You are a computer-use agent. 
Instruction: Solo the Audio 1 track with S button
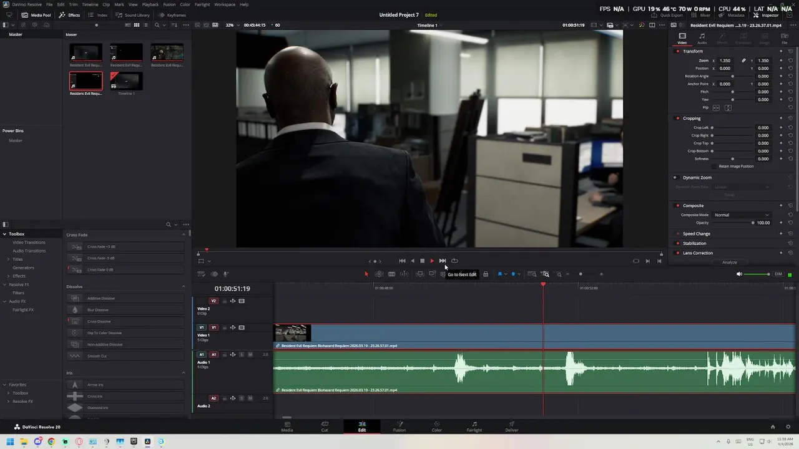242,354
